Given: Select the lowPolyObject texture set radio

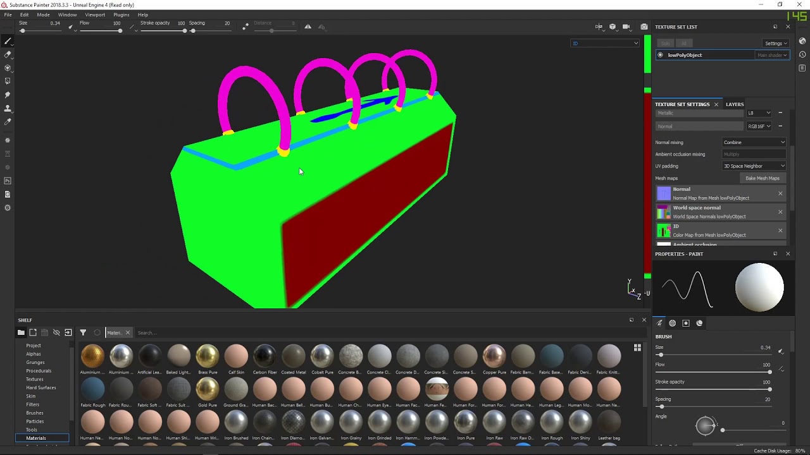Looking at the screenshot, I should (661, 55).
